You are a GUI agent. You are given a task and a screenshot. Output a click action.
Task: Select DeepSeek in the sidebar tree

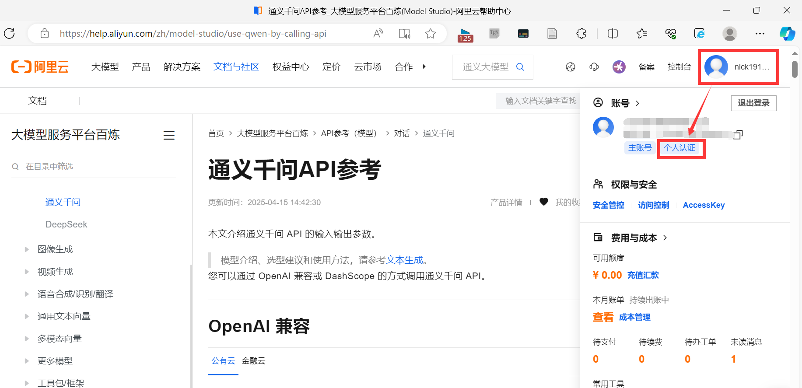click(x=66, y=224)
